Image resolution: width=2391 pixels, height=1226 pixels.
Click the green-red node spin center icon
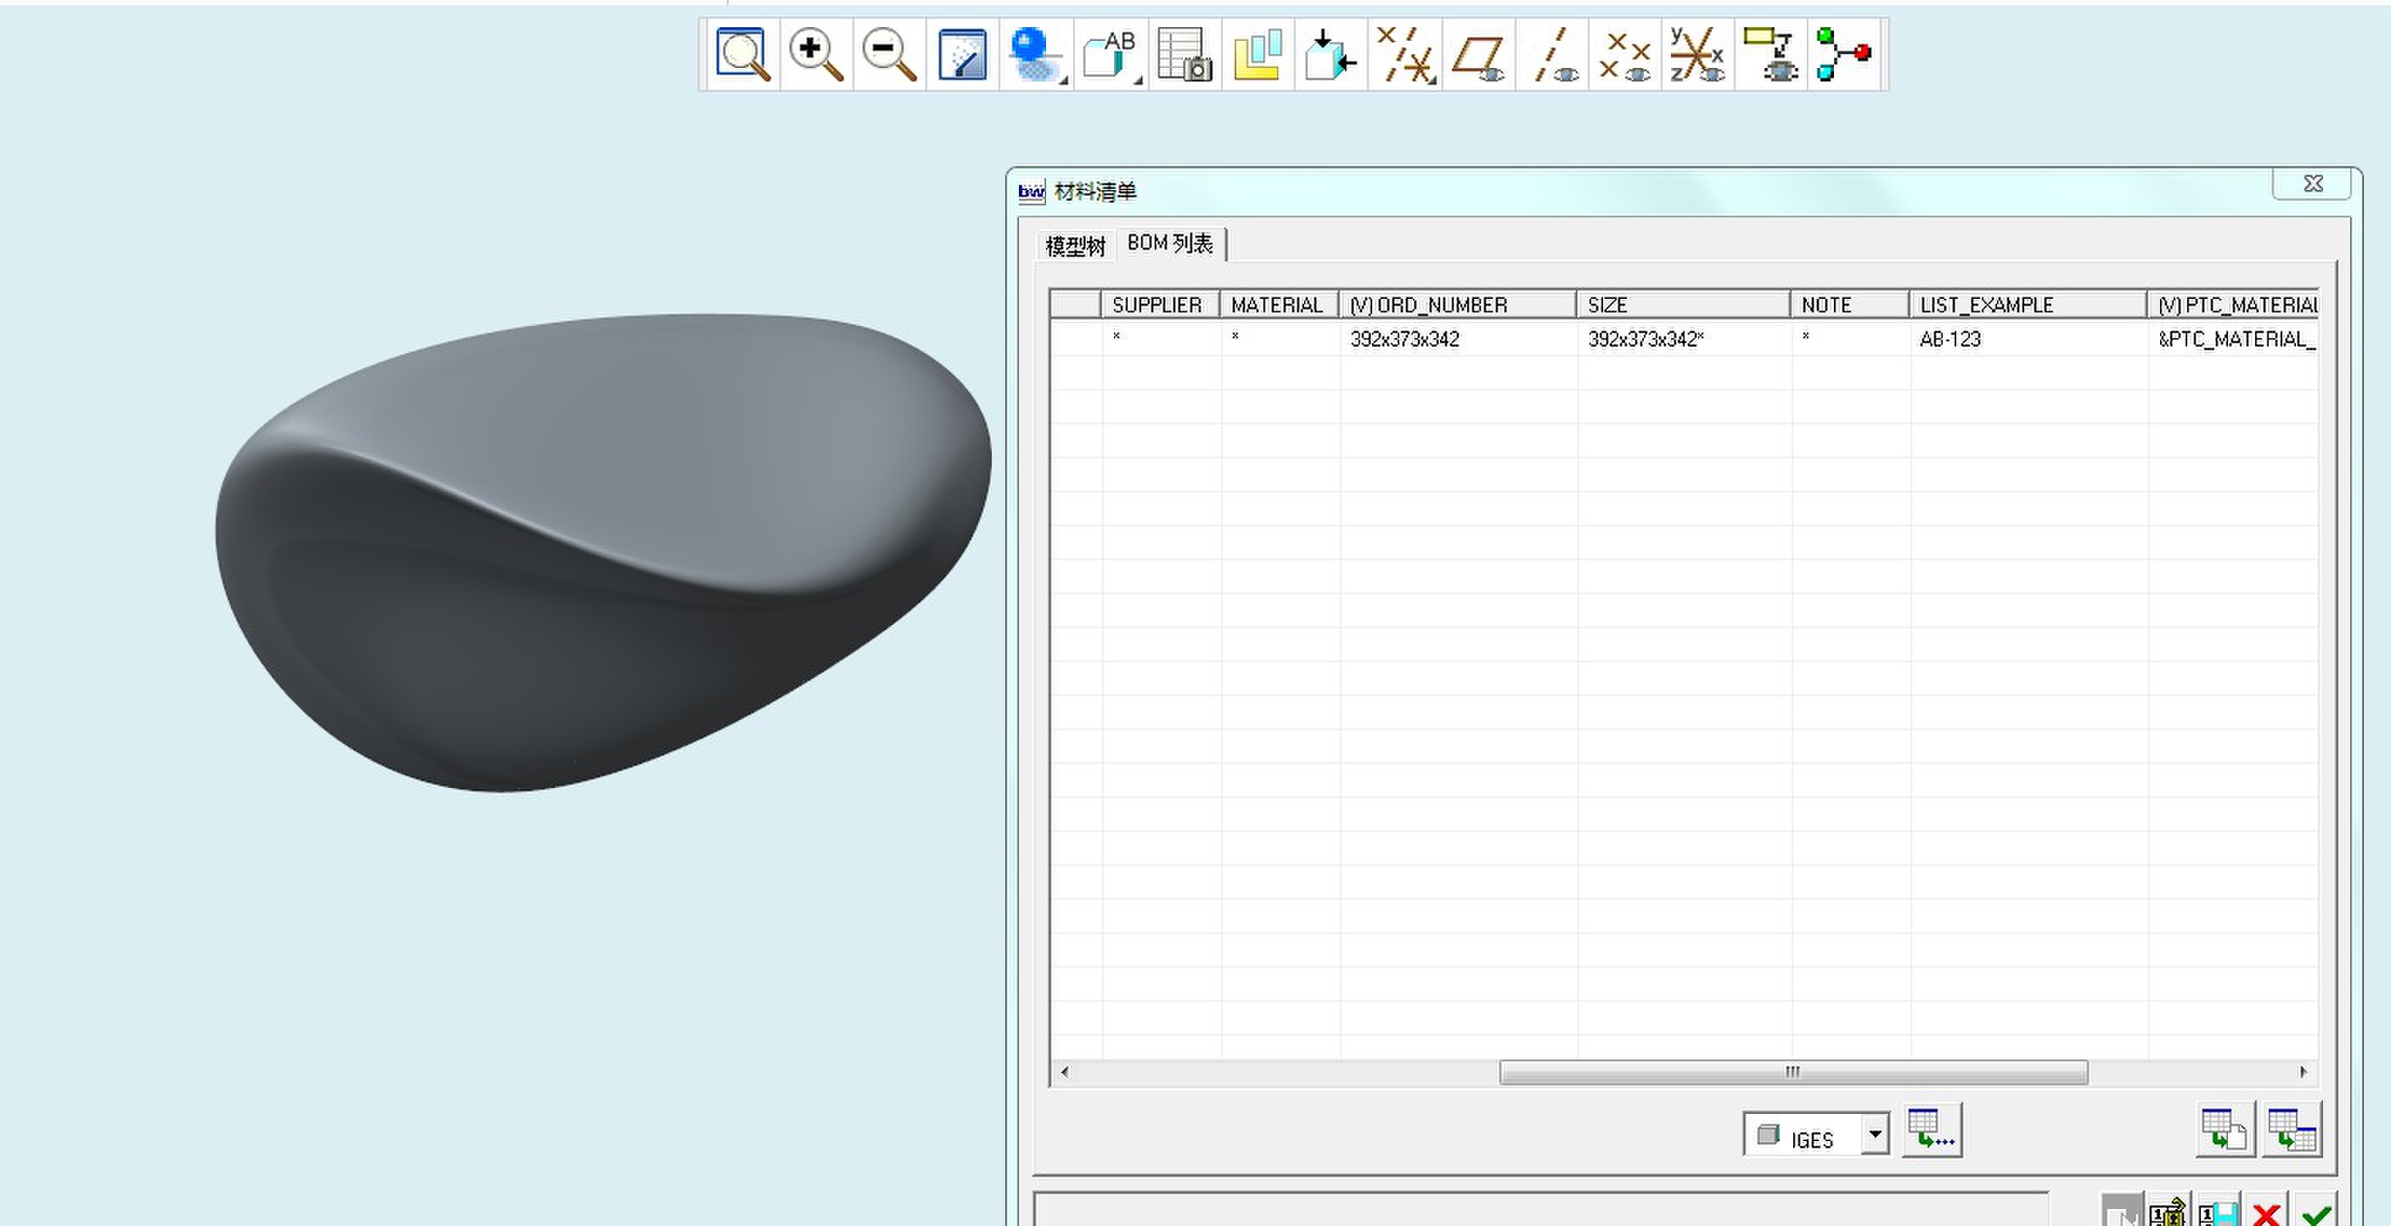[1844, 54]
